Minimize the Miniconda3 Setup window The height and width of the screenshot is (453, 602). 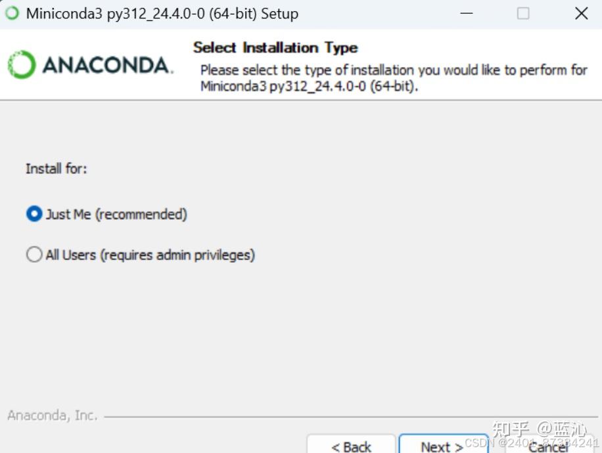467,13
